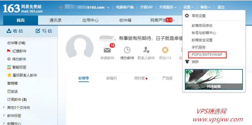Image resolution: width=252 pixels, height=125 pixels.
Task: Open the 升级服务 dropdown
Action: click(168, 7)
